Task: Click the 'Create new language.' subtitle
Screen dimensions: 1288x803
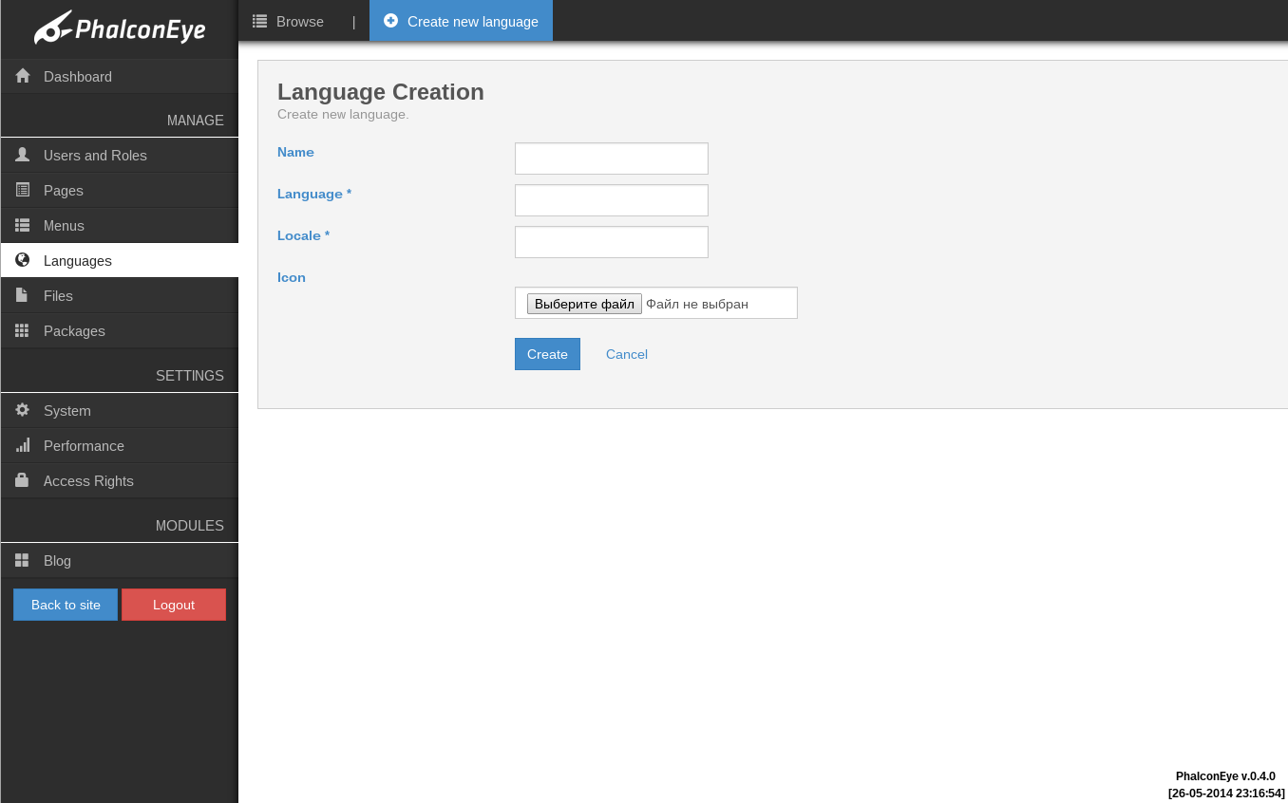Action: click(343, 115)
